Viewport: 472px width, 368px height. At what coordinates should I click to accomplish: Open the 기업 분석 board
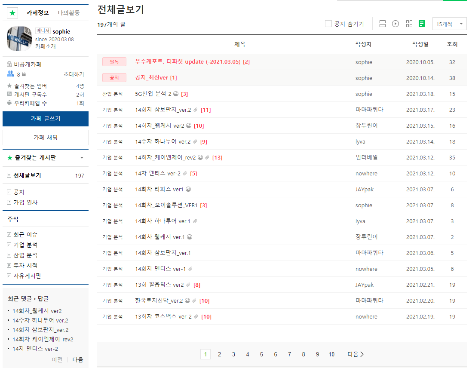[x=25, y=245]
